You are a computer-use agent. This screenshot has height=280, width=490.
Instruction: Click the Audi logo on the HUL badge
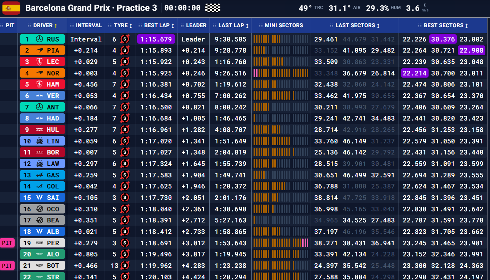tap(40, 130)
